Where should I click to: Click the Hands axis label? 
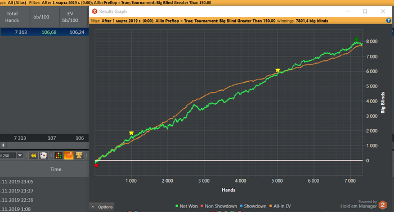[229, 190]
